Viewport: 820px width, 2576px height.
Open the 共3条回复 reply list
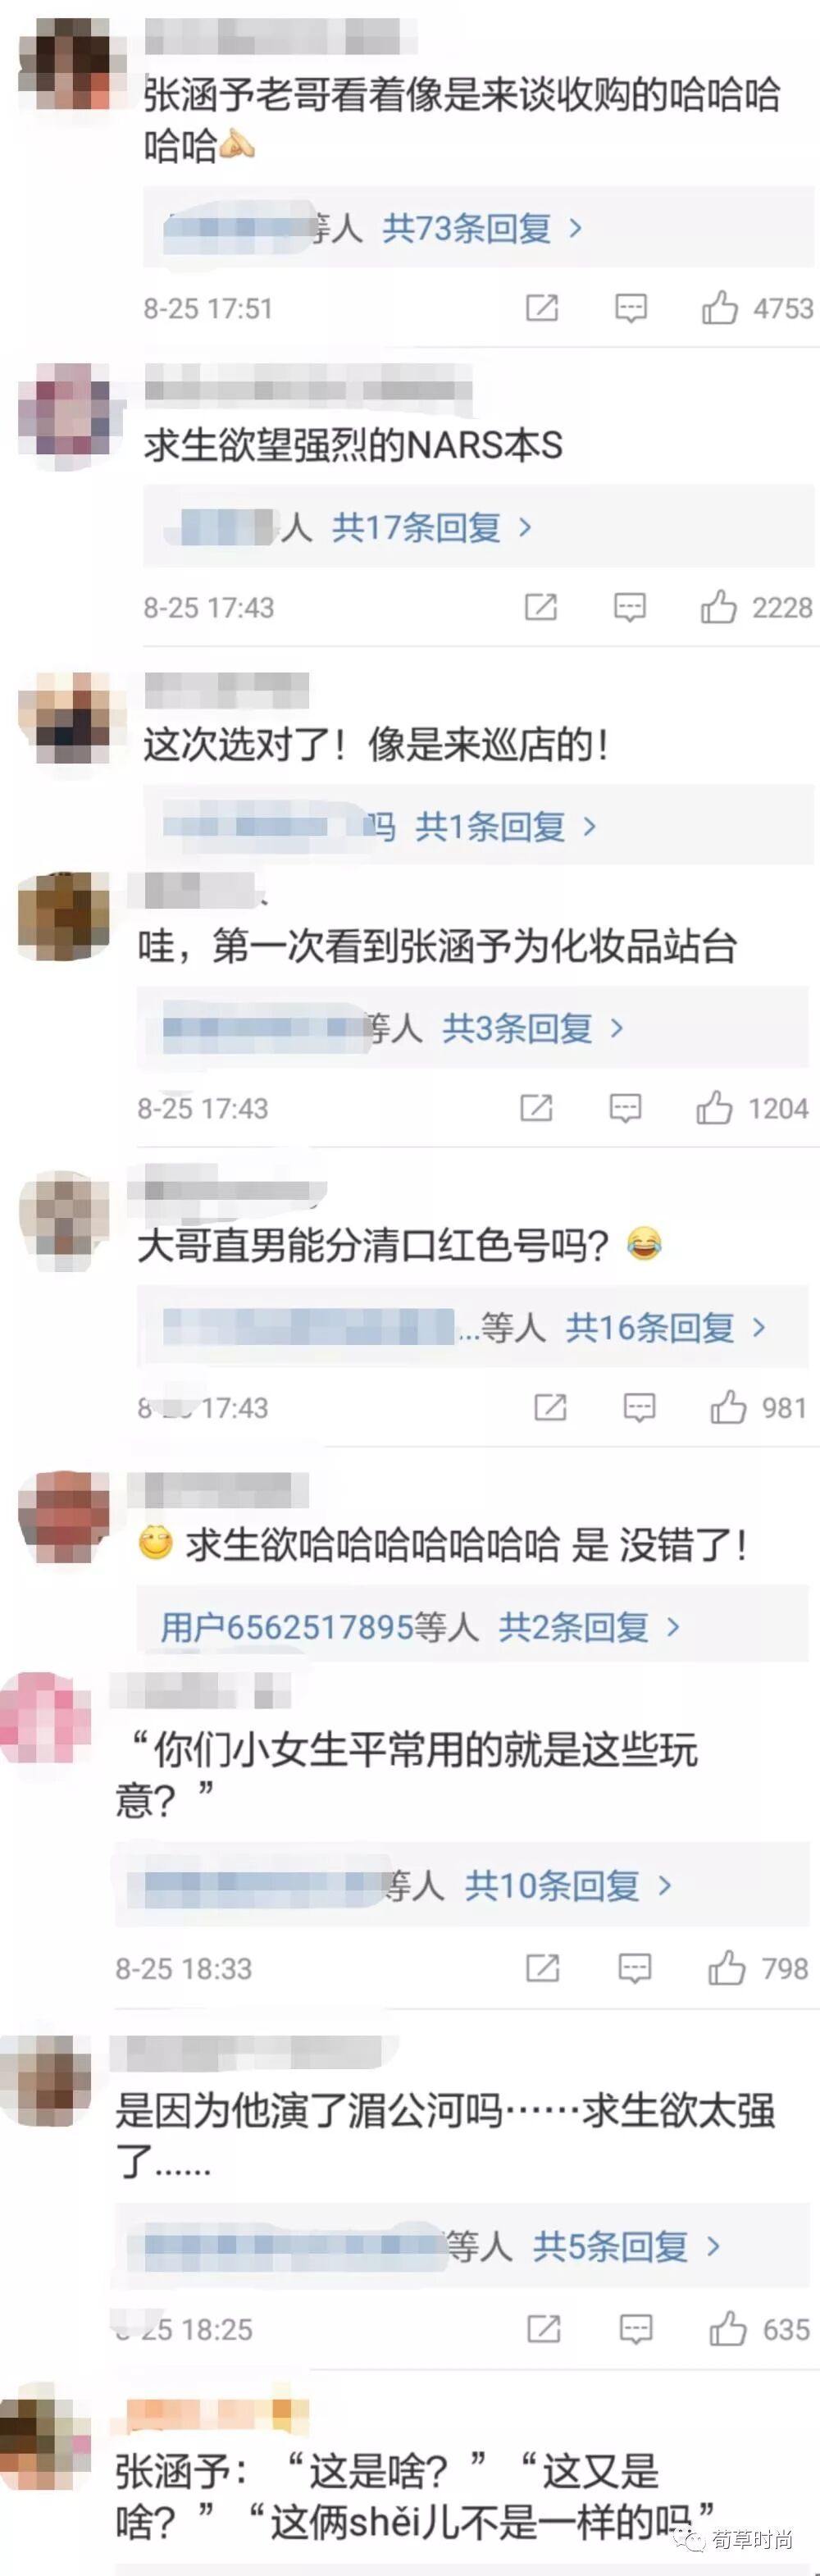(533, 1027)
